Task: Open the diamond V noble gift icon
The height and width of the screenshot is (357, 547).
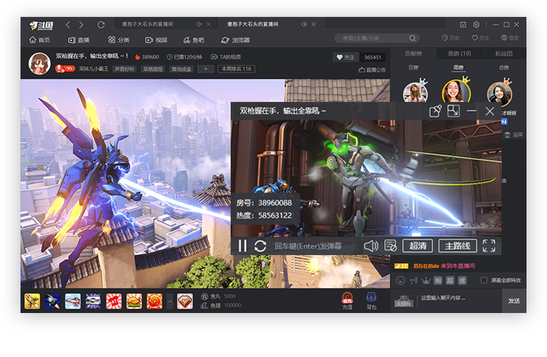Action: point(185,301)
